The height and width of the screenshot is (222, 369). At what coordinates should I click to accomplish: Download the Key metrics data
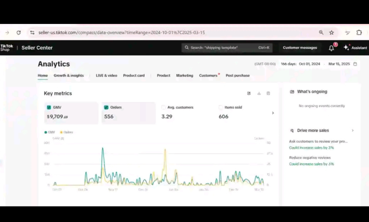coord(259,93)
